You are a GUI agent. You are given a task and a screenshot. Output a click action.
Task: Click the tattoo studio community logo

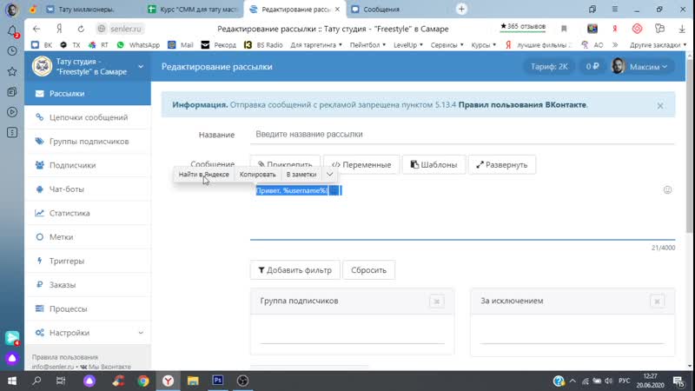coord(42,67)
